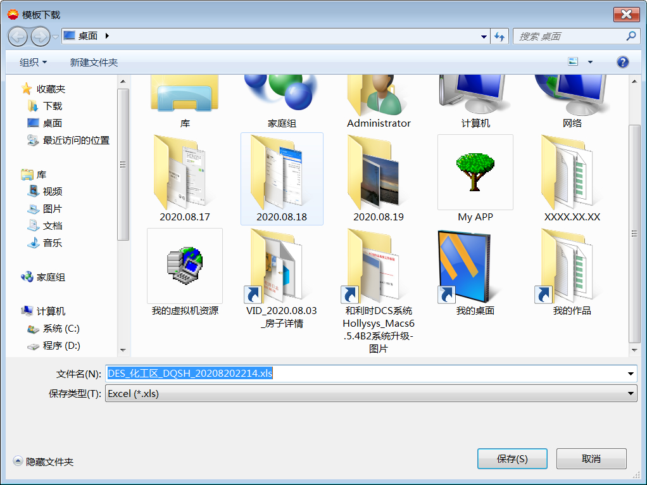Click the 保存(S) save button
This screenshot has width=647, height=485.
click(x=512, y=458)
